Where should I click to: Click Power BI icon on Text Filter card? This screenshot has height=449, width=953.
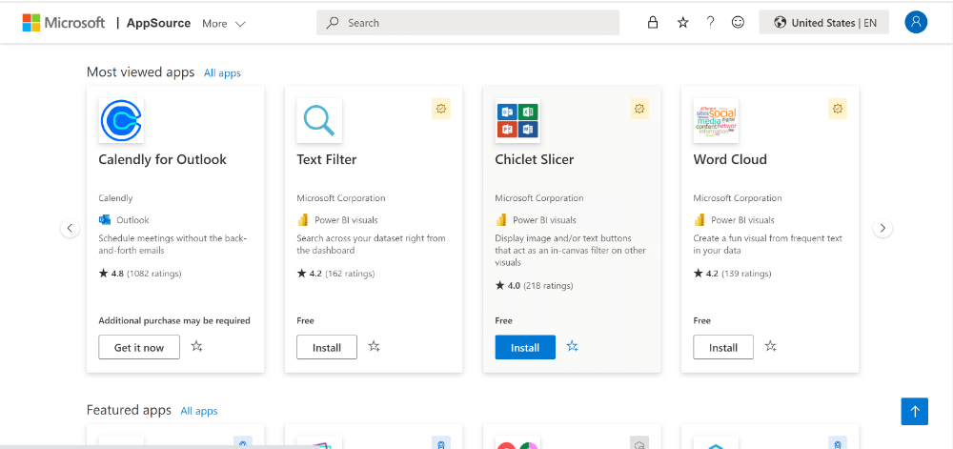click(303, 219)
